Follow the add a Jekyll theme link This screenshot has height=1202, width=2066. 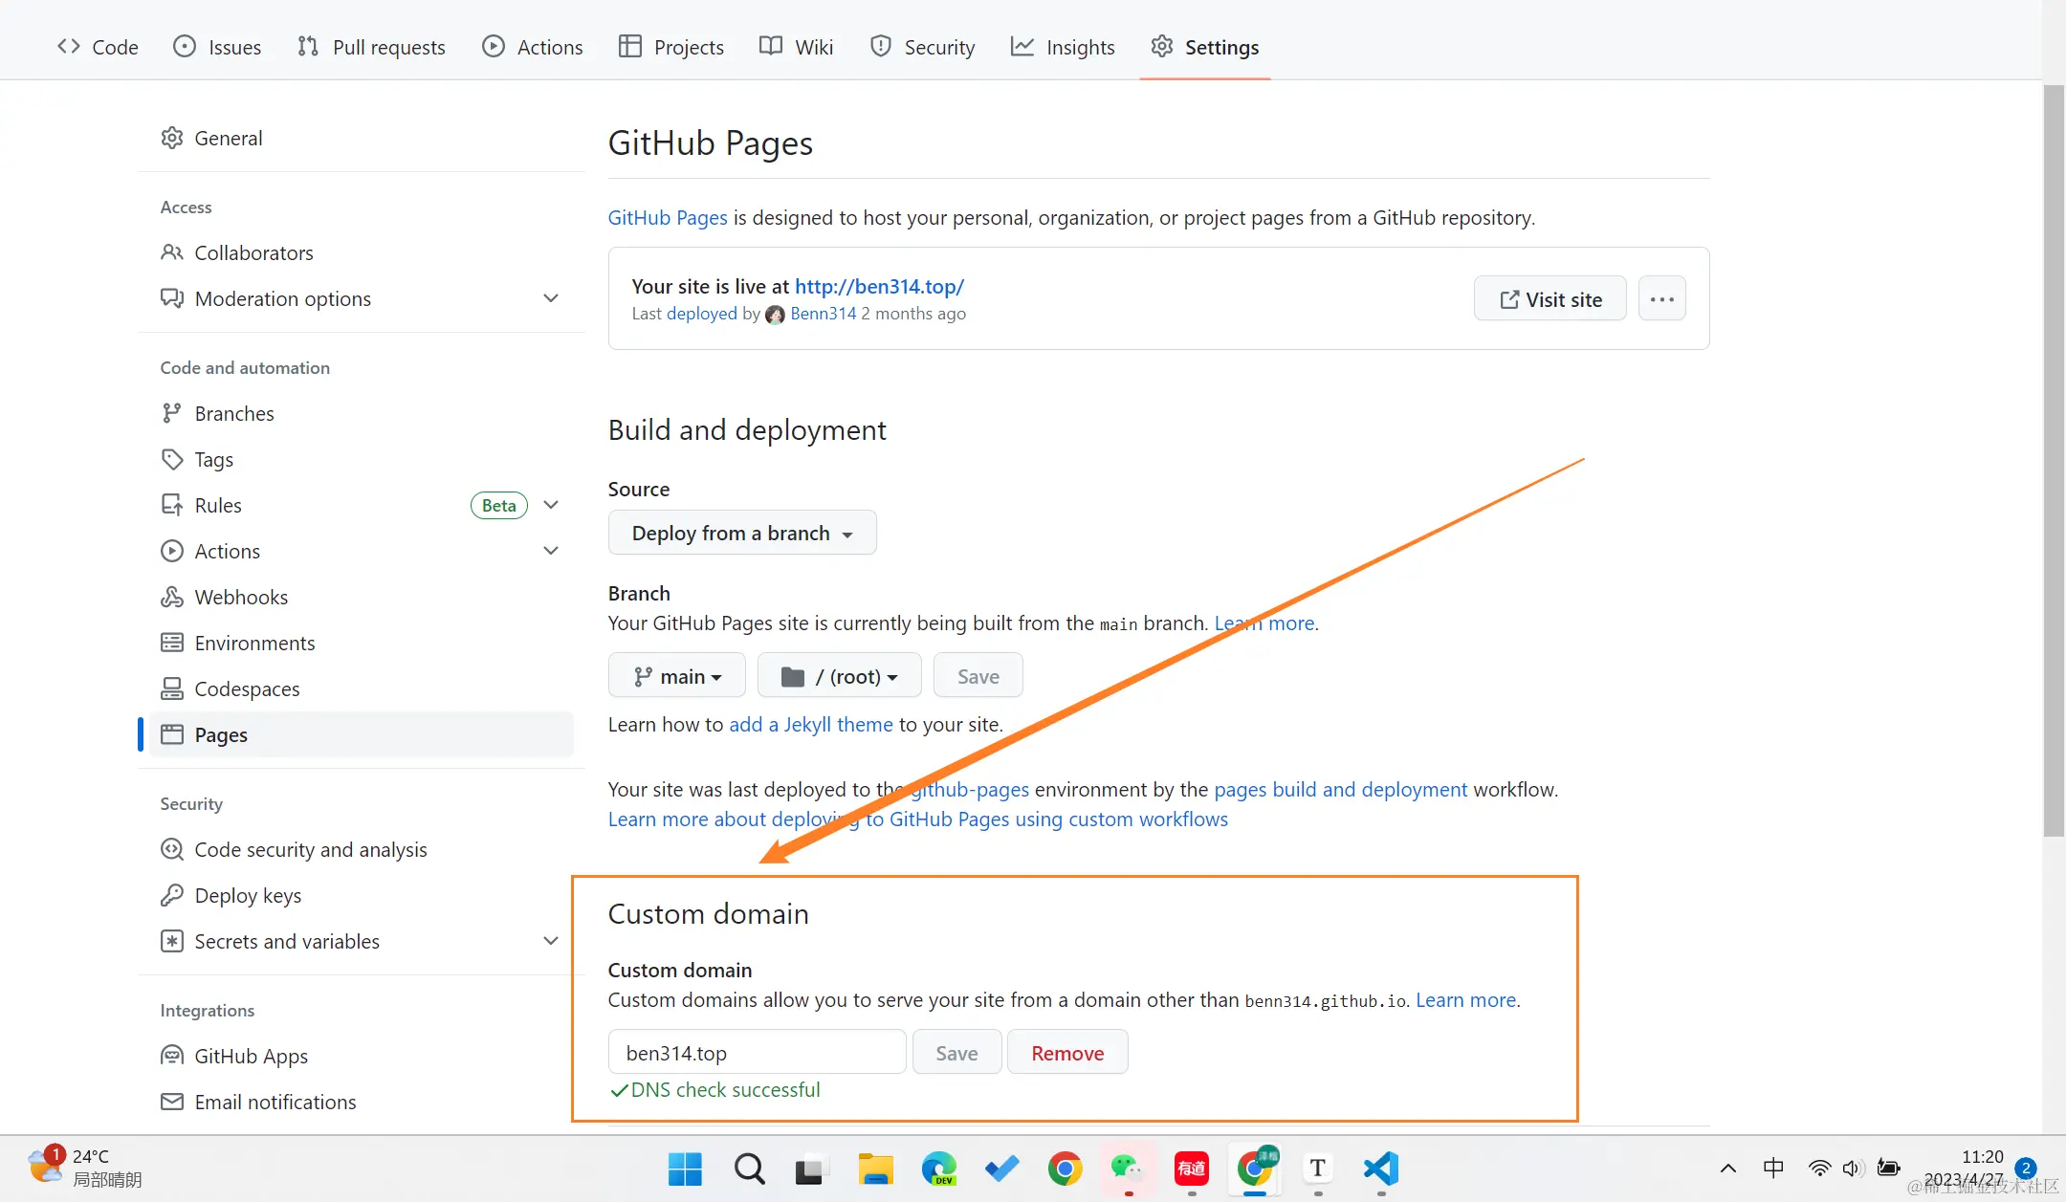point(810,724)
